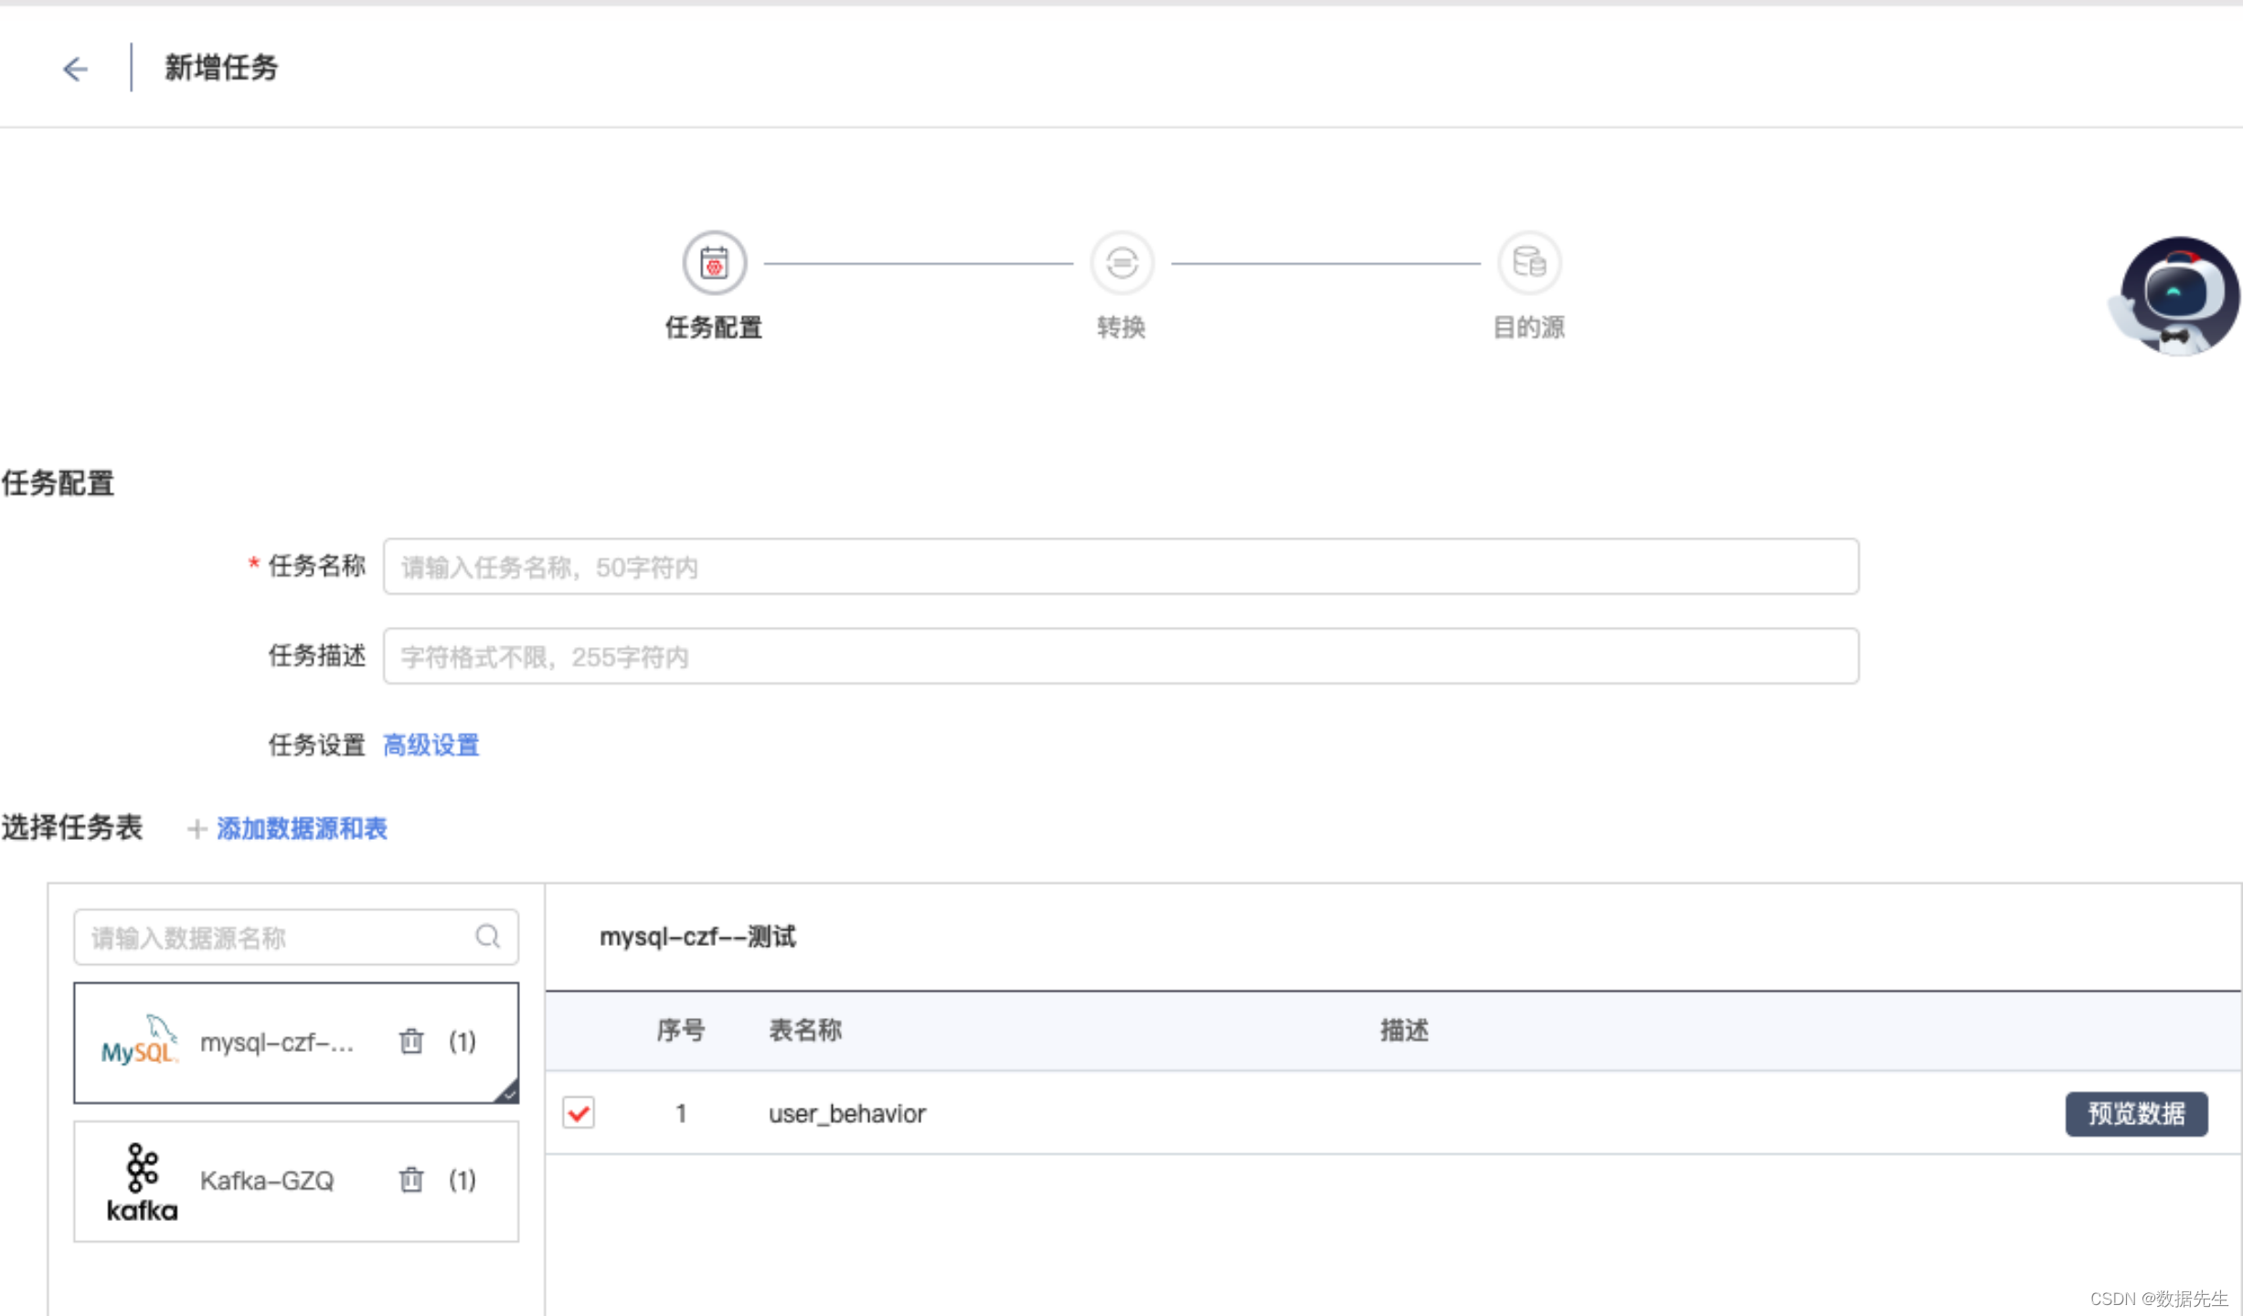Image resolution: width=2243 pixels, height=1316 pixels.
Task: Click the plus icon beside 添加数据源和表
Action: (196, 829)
